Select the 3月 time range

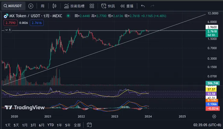click(x=33, y=125)
